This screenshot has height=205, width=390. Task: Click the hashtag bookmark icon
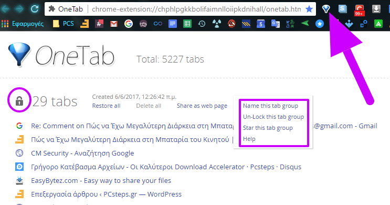pyautogui.click(x=99, y=24)
